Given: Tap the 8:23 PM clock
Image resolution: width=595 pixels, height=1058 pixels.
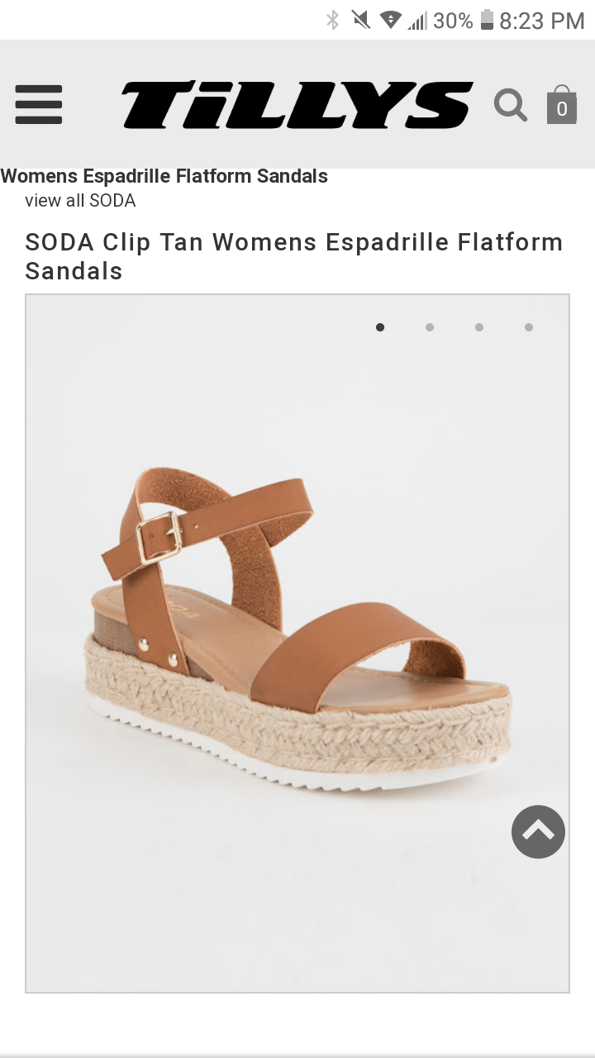Looking at the screenshot, I should pyautogui.click(x=542, y=21).
